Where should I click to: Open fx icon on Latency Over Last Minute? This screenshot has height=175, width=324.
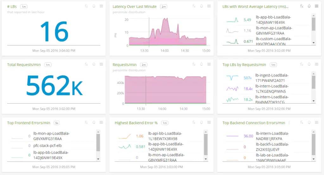[x=194, y=6]
